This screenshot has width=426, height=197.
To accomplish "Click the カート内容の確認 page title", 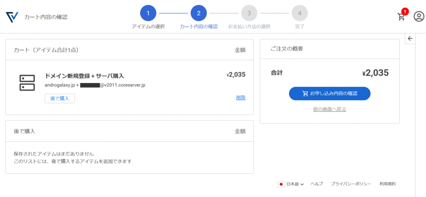I will coord(46,17).
